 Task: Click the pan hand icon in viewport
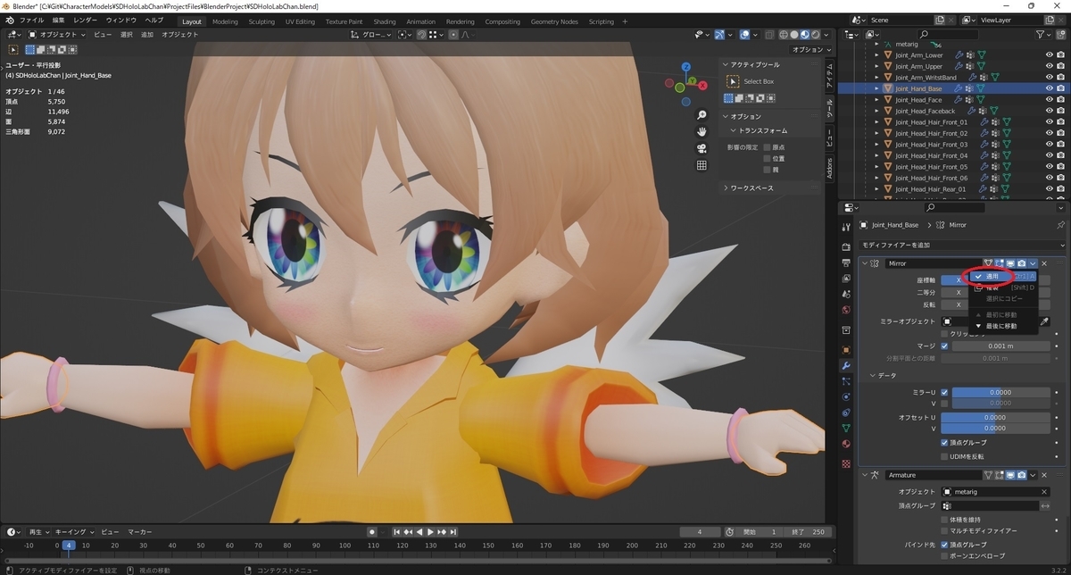click(702, 131)
